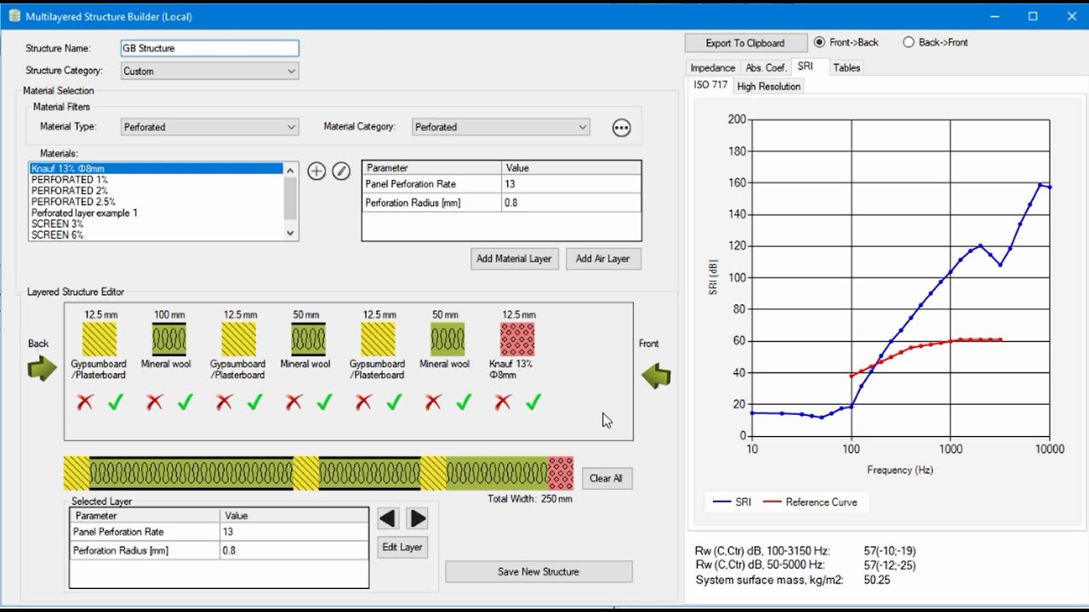Remove the Knauf 13% layer with red X
The width and height of the screenshot is (1089, 612).
pyautogui.click(x=503, y=402)
